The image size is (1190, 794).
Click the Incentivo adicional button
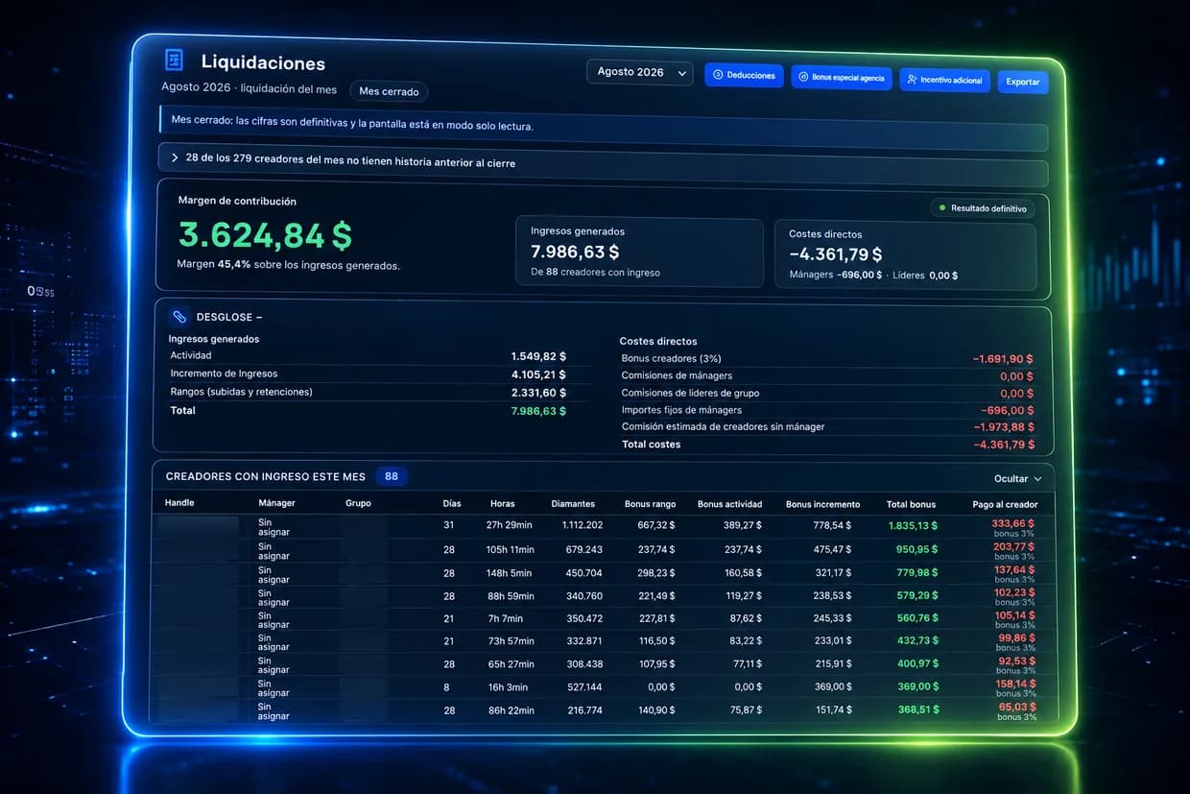(944, 80)
